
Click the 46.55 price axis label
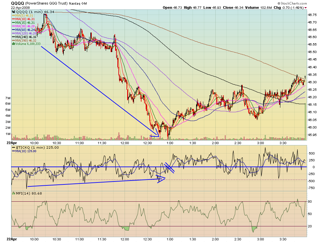pos(312,44)
